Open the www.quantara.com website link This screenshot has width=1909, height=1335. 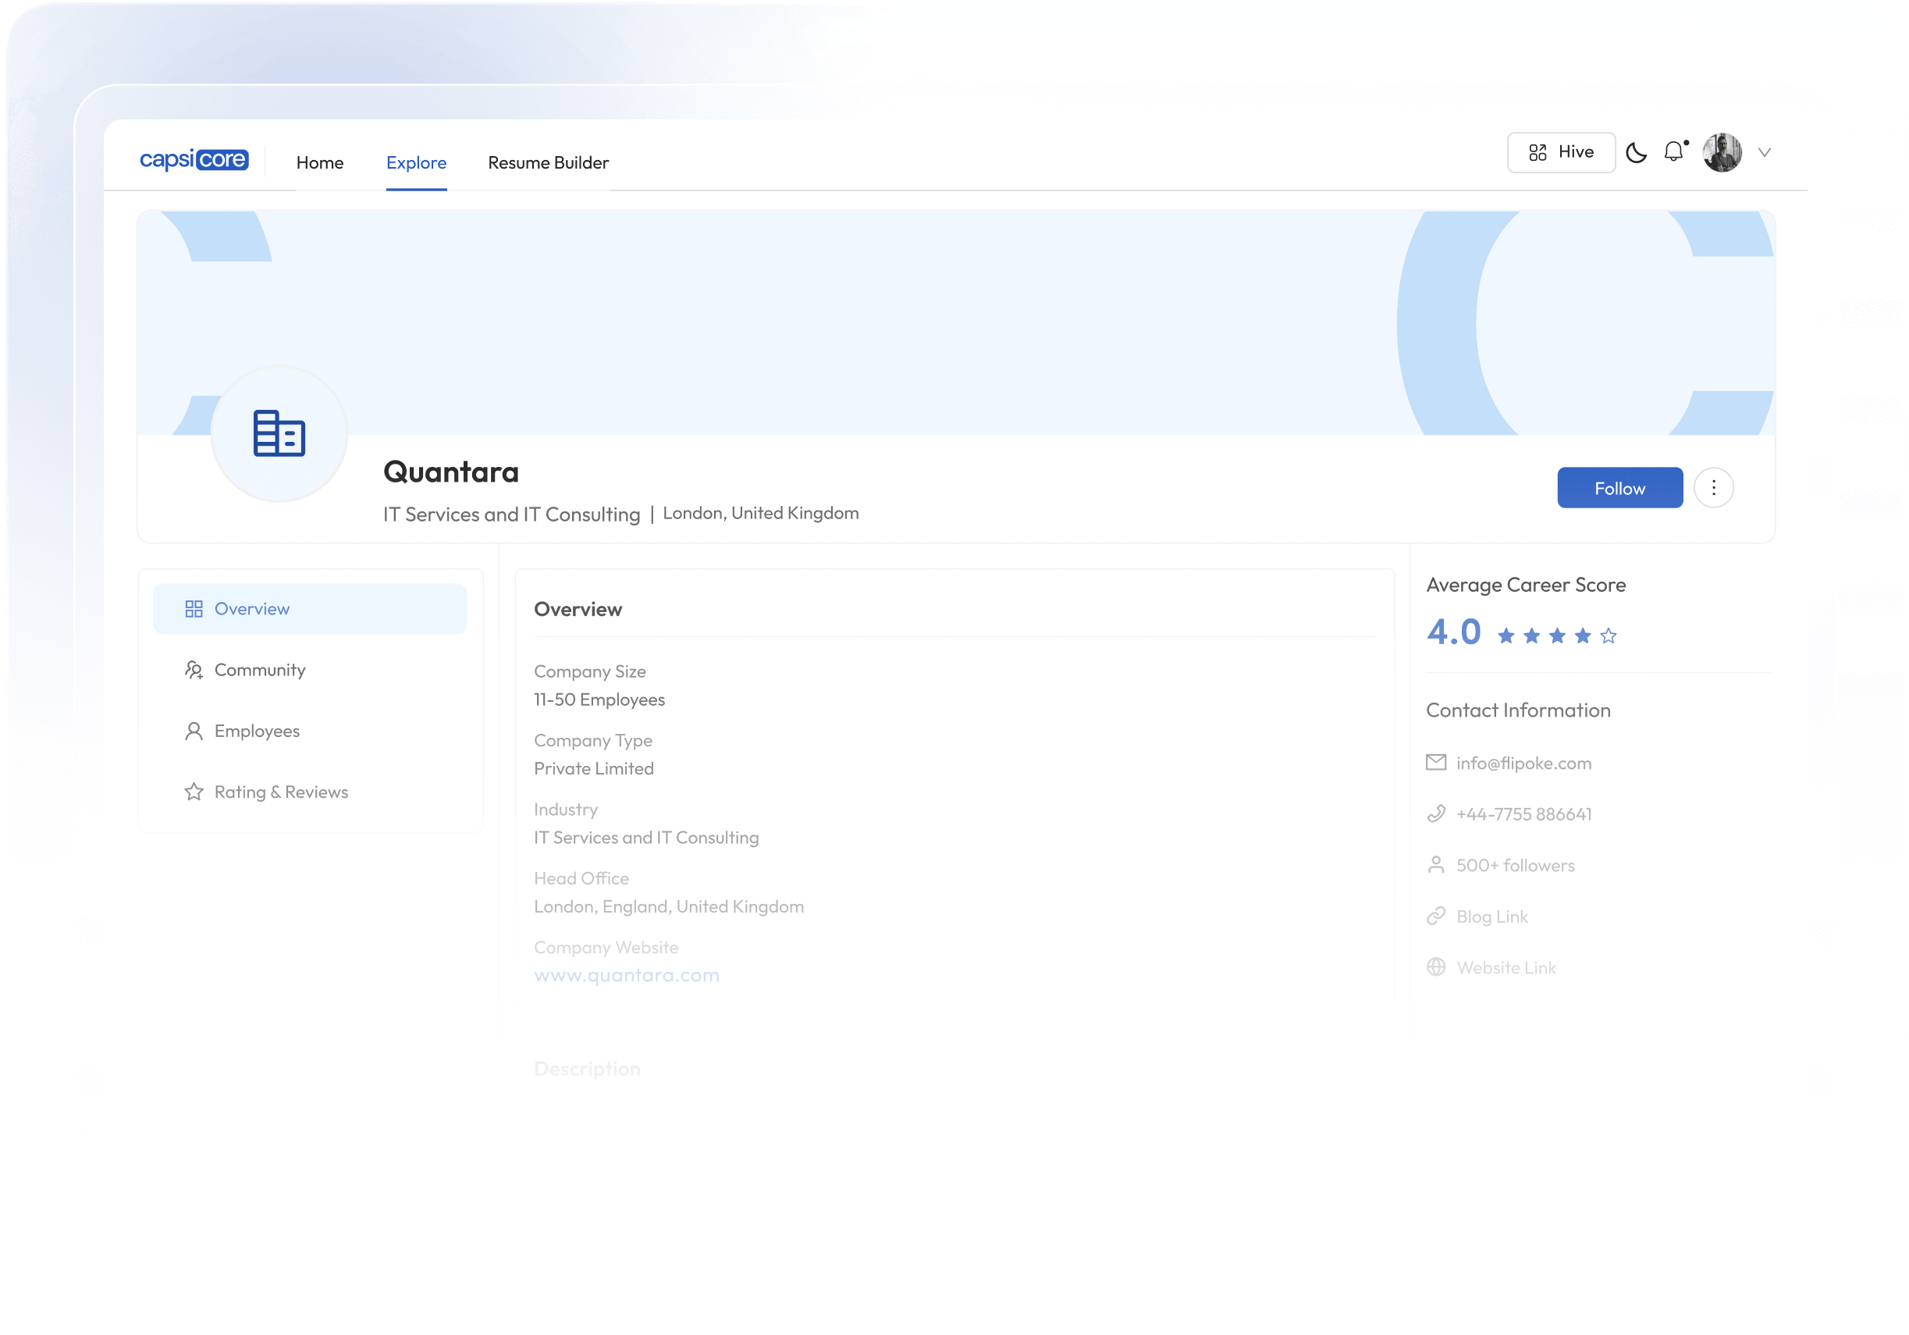click(627, 974)
